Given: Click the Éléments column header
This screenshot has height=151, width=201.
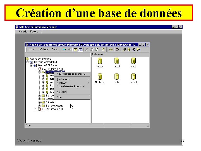Looking at the screenshot, I should pos(120,55).
